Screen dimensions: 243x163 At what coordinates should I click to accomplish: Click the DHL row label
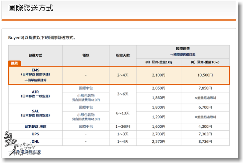tap(35, 141)
